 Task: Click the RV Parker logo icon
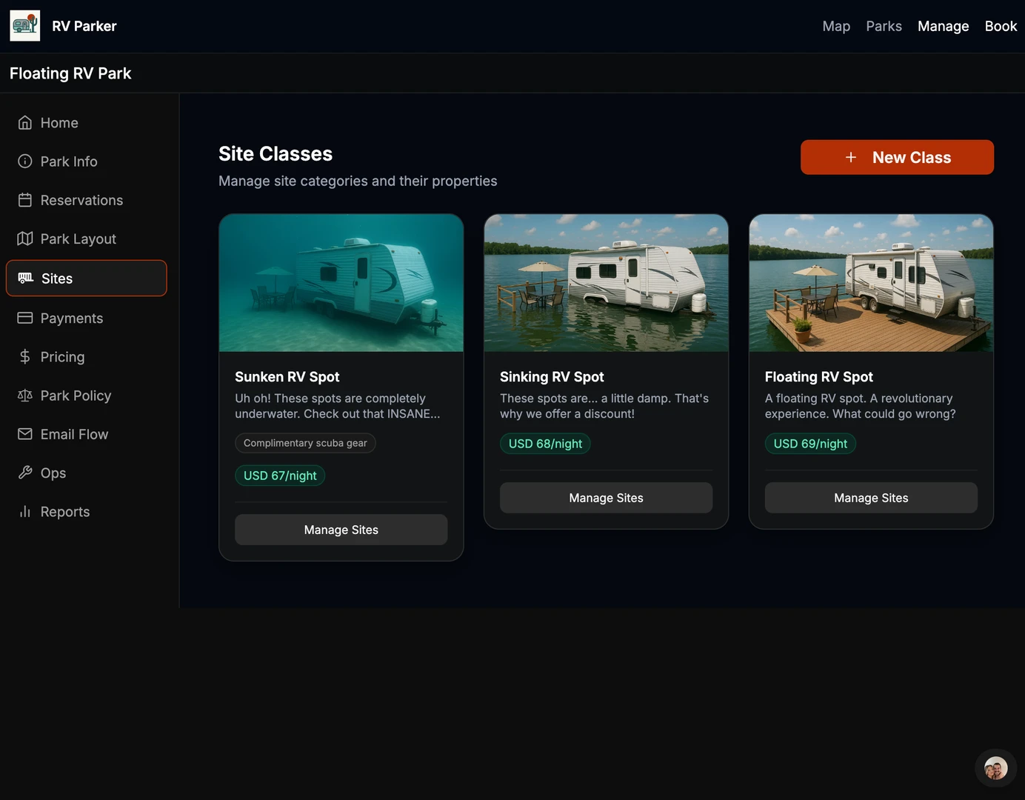25,26
